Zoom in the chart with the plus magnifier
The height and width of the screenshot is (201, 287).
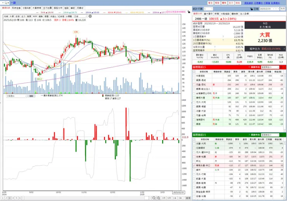(x=159, y=198)
